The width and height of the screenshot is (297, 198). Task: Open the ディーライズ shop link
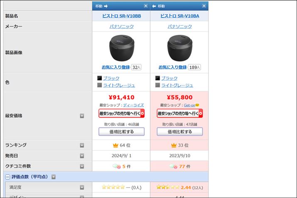(x=133, y=105)
